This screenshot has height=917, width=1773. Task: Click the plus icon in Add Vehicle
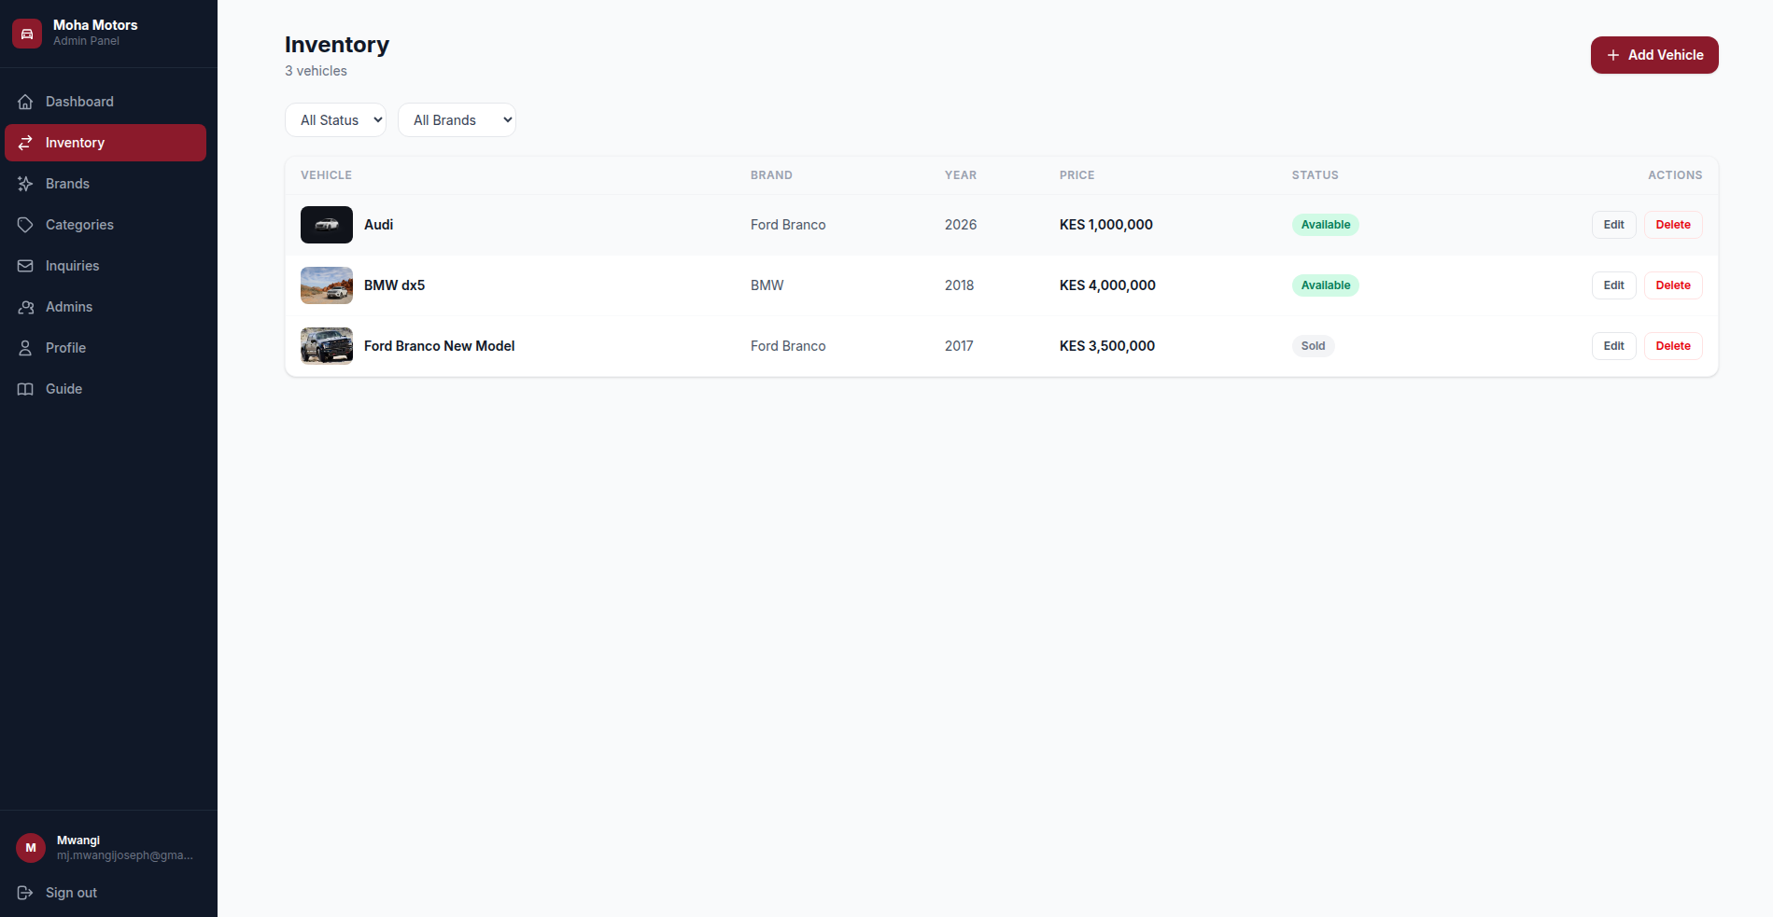[x=1612, y=55]
